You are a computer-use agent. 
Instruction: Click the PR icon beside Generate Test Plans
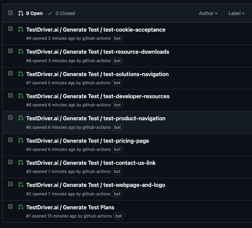[21, 207]
